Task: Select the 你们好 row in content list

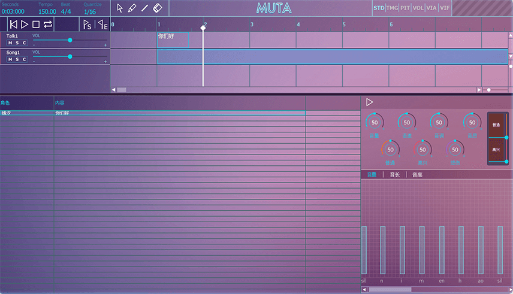Action: 153,113
